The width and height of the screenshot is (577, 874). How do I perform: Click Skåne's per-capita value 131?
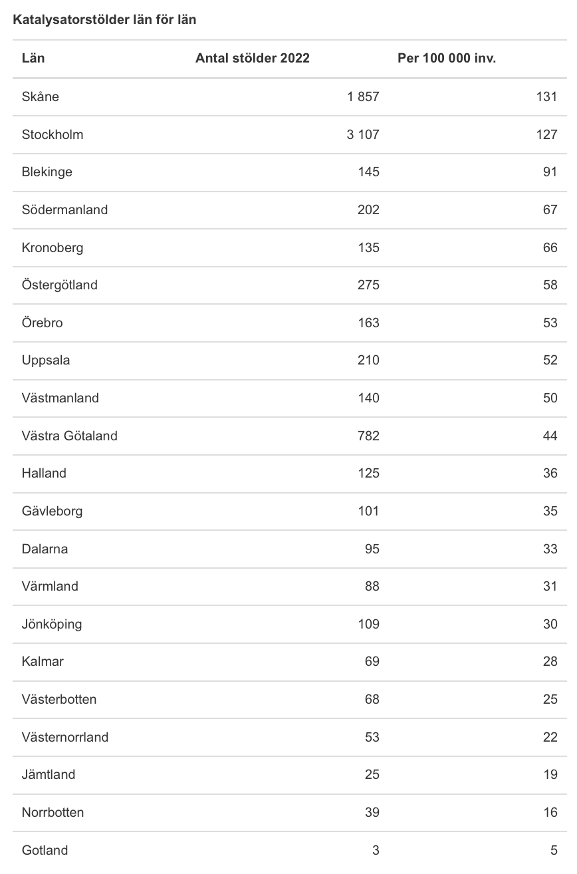(546, 96)
